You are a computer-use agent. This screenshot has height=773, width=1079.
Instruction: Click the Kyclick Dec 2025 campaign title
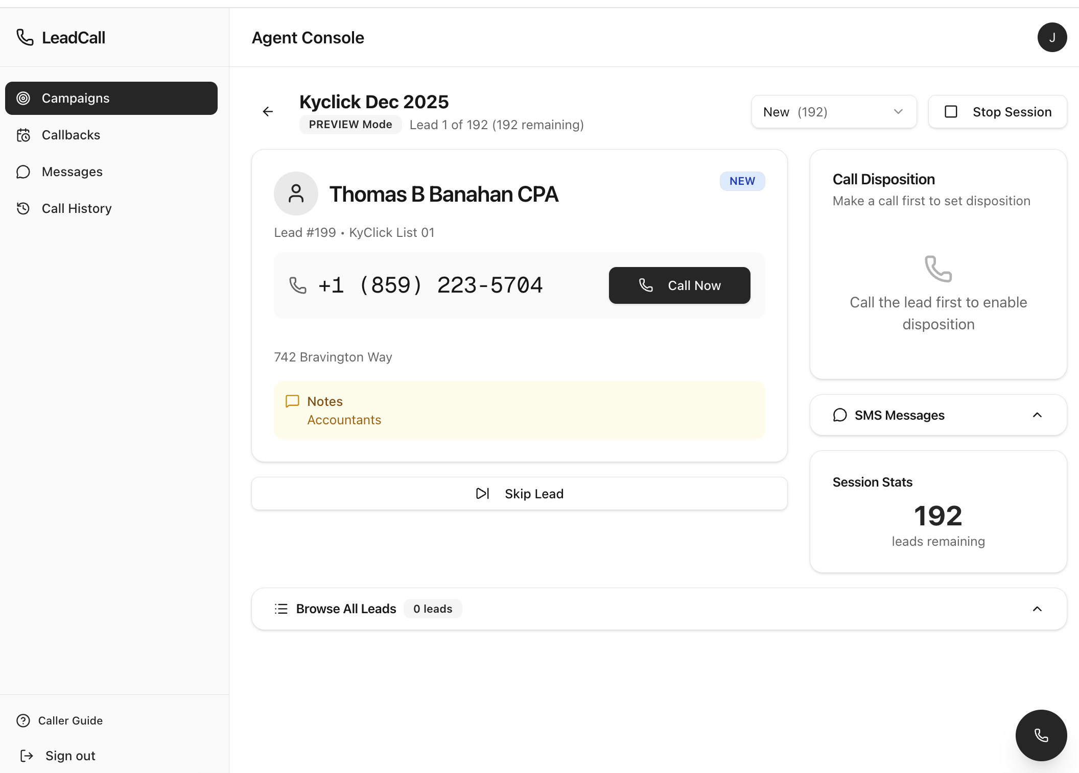point(374,102)
